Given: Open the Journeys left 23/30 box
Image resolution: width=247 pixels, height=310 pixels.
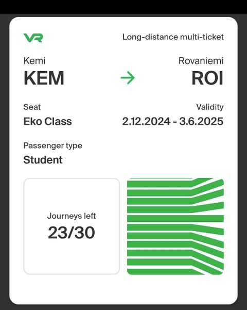Looking at the screenshot, I should click(72, 226).
